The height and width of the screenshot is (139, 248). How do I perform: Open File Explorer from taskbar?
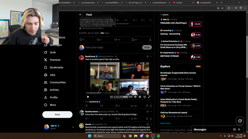[136, 136]
